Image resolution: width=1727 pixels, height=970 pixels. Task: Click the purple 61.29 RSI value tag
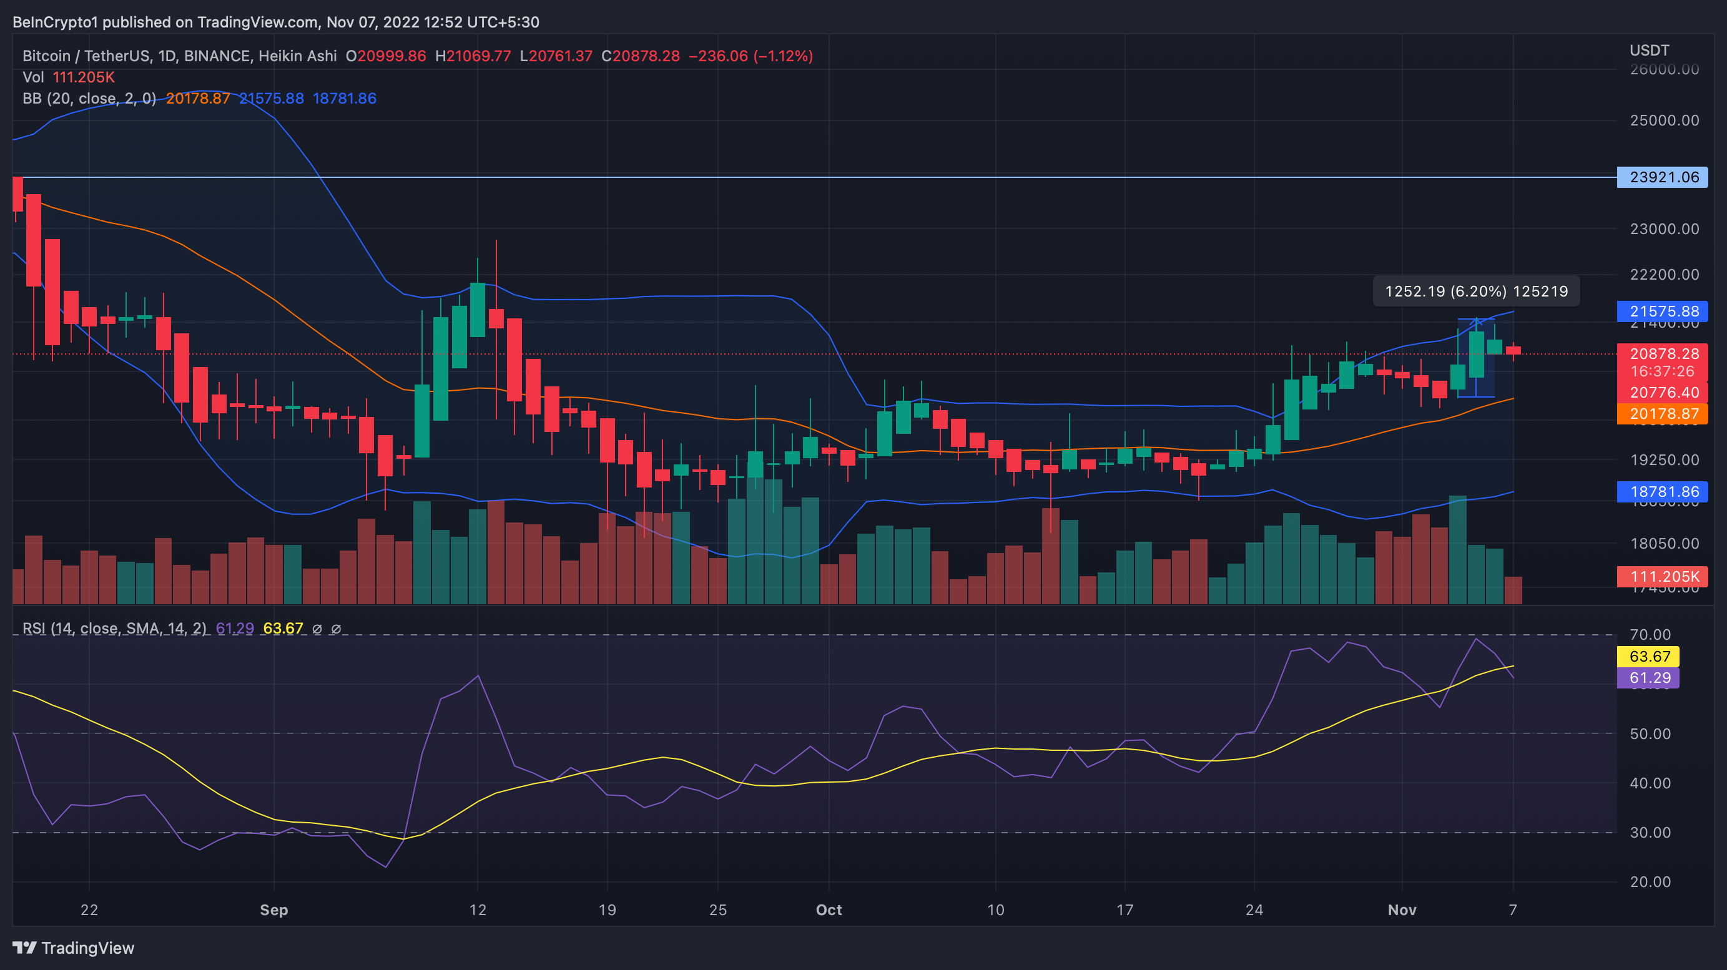pyautogui.click(x=1648, y=678)
